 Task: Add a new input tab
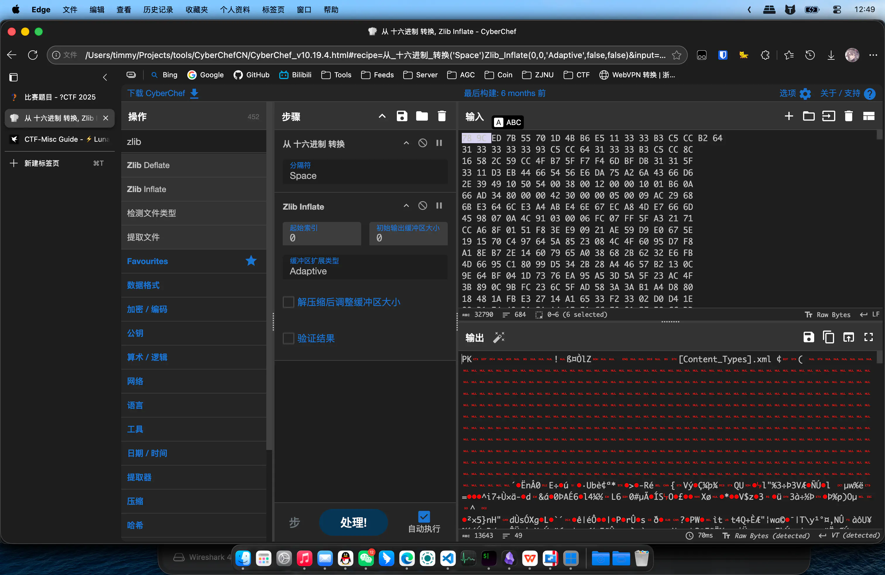click(x=789, y=117)
